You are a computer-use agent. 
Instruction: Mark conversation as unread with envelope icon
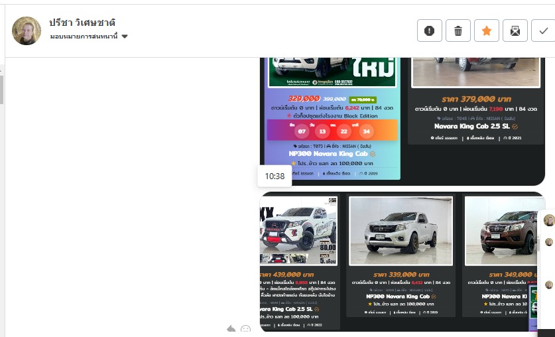tap(515, 31)
